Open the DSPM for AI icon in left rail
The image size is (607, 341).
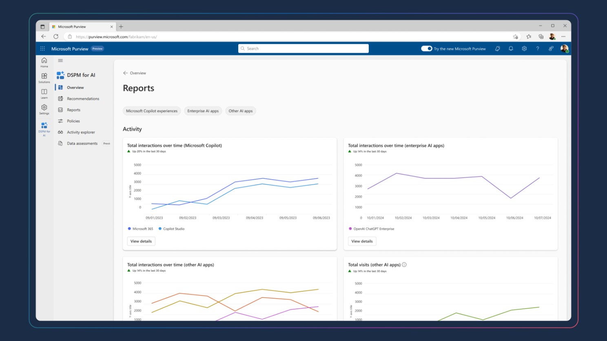(44, 128)
